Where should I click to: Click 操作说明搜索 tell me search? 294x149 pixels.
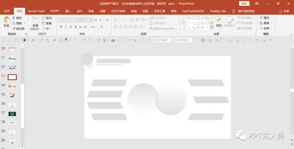(246, 11)
